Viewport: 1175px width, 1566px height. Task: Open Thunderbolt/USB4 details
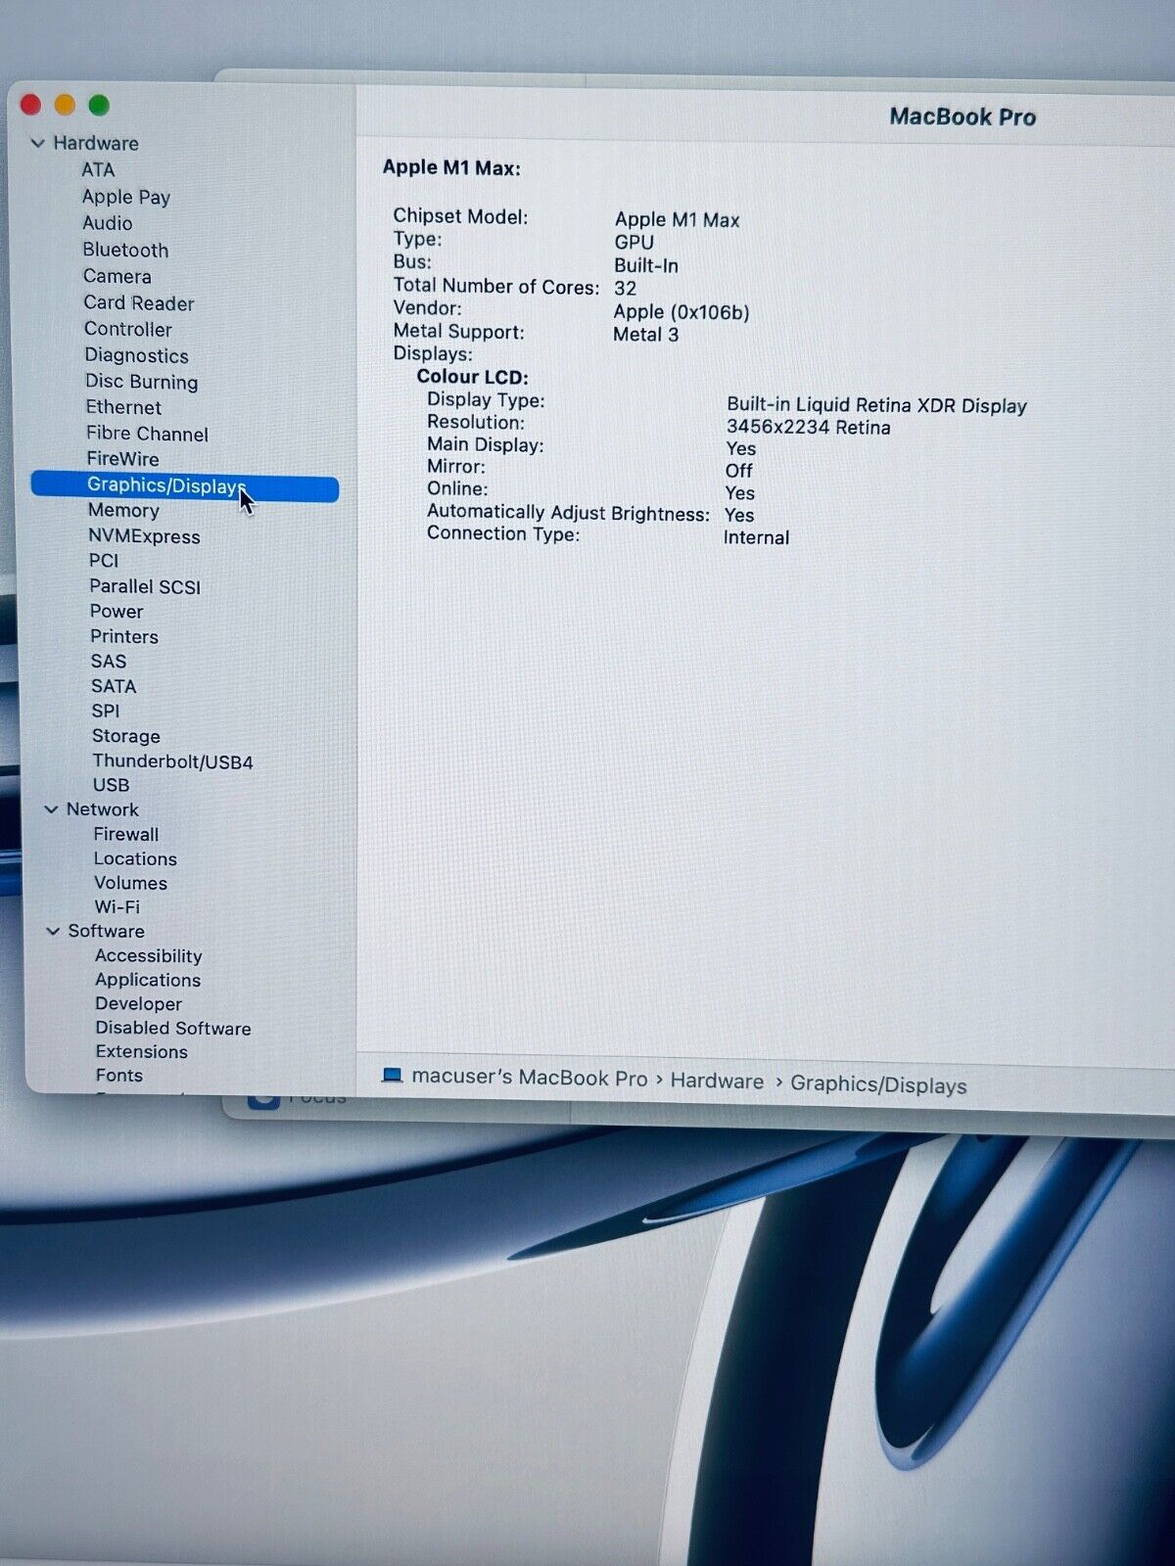pyautogui.click(x=173, y=761)
